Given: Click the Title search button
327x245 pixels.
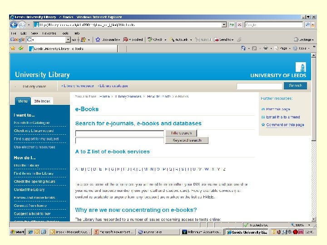Looking at the screenshot, I should [x=181, y=133].
